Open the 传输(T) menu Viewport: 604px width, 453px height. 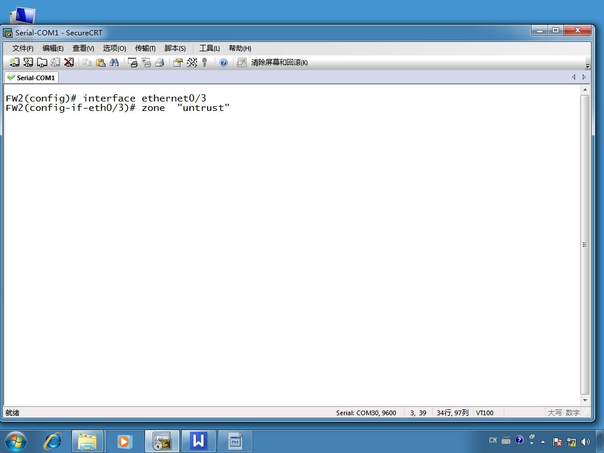[x=145, y=48]
